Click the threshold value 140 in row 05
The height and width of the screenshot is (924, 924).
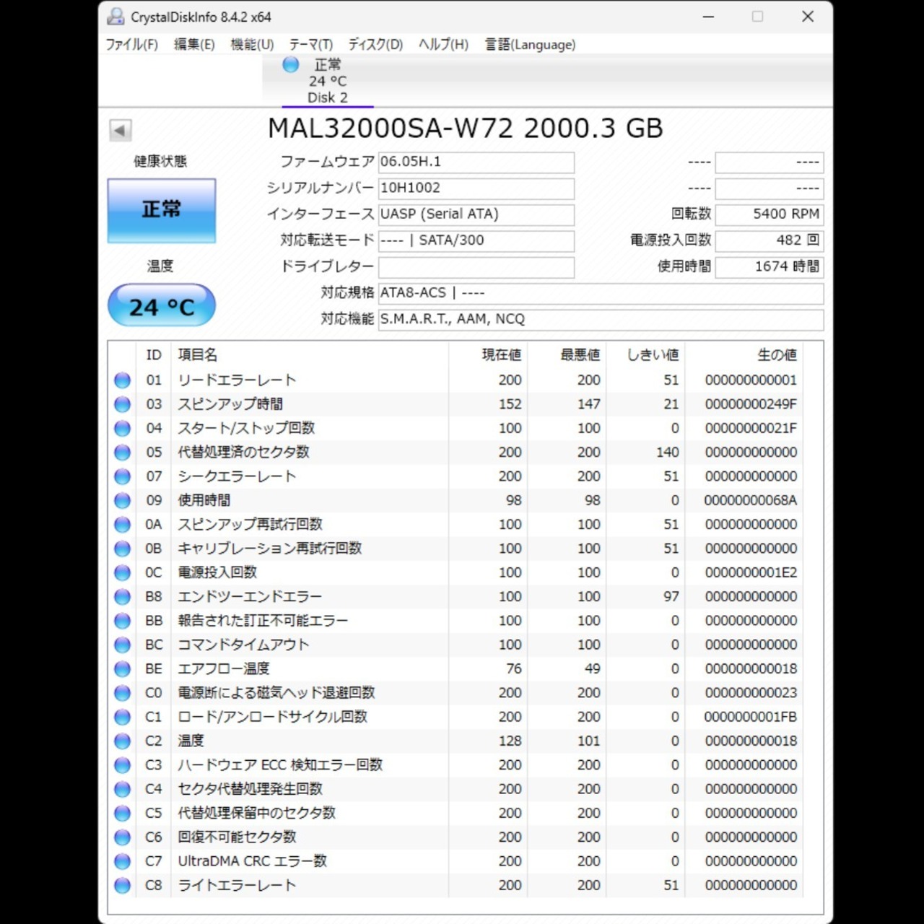click(x=668, y=453)
